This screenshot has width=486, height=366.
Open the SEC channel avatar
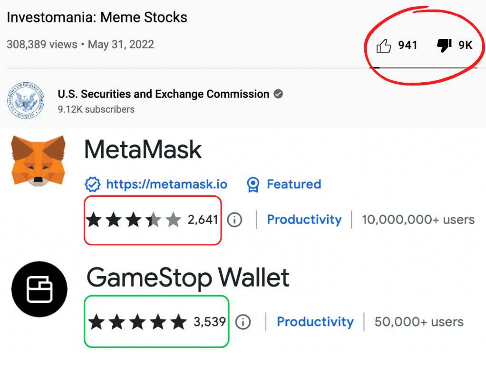26,100
